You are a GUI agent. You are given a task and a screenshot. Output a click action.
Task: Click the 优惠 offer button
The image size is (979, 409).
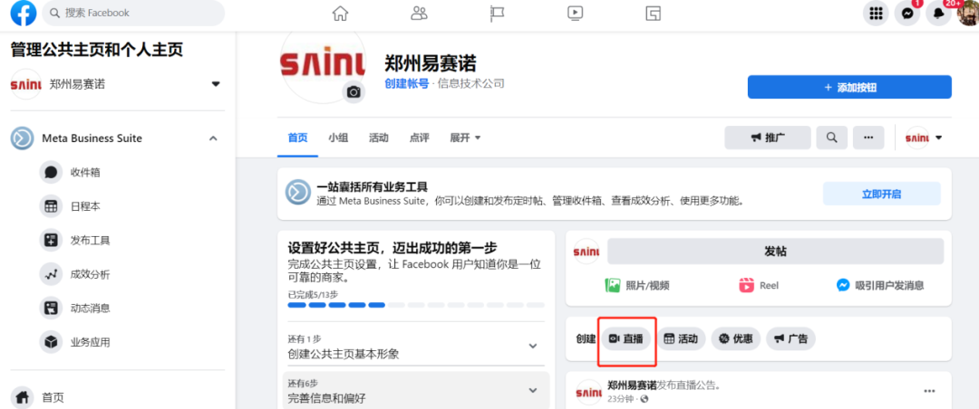pos(735,339)
